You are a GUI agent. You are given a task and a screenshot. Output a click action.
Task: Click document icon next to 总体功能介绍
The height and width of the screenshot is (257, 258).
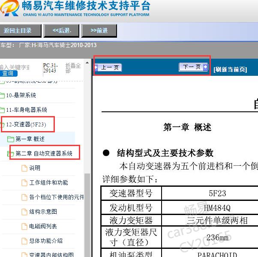24,241
